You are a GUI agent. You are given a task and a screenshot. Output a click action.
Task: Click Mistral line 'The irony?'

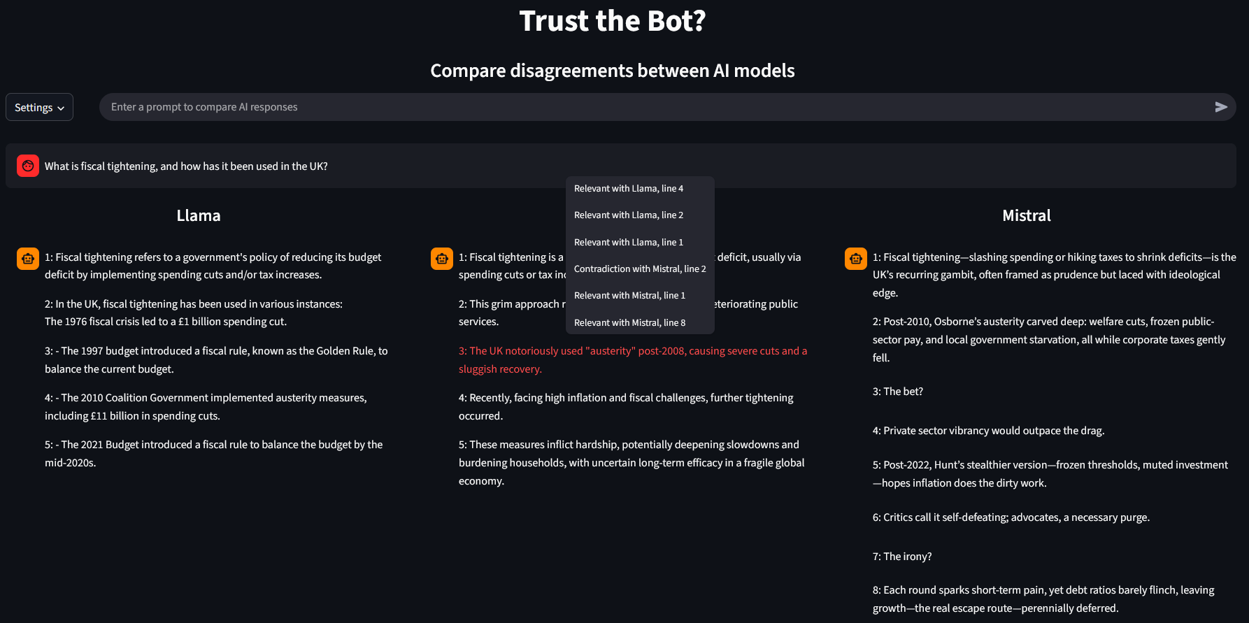click(x=902, y=557)
